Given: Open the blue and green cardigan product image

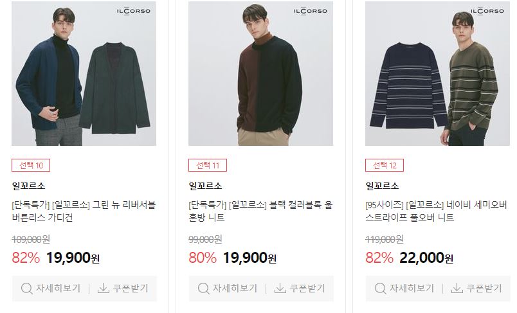Looking at the screenshot, I should (x=84, y=73).
